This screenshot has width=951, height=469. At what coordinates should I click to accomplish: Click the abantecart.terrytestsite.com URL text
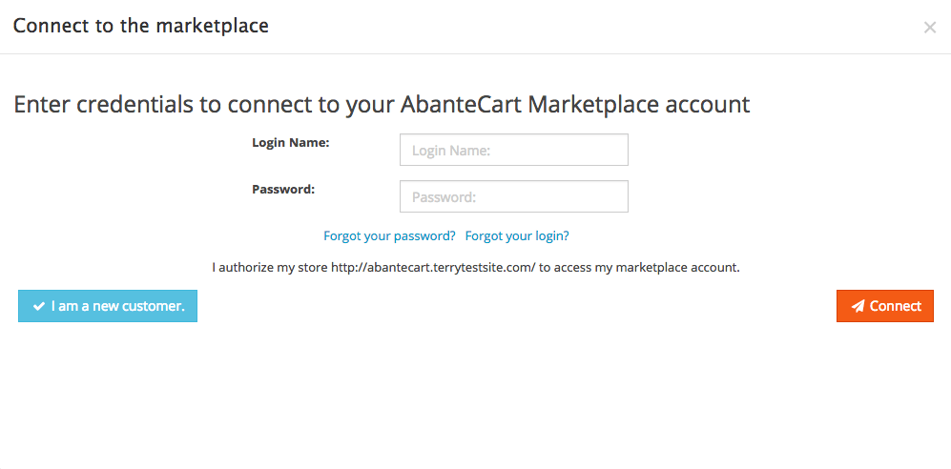(433, 268)
